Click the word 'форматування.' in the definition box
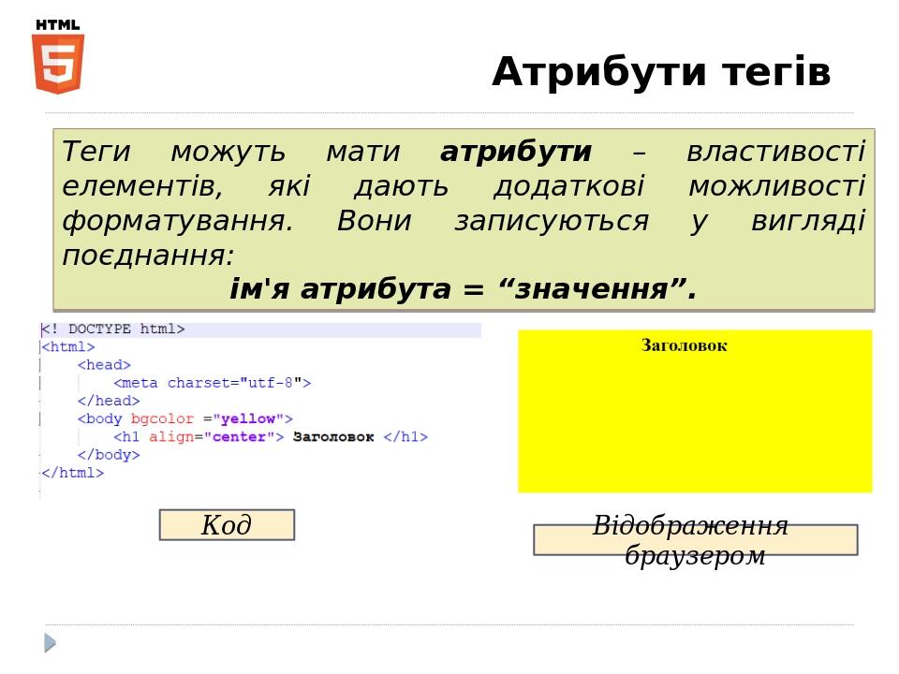Viewport: 899px width, 674px height. coord(178,221)
